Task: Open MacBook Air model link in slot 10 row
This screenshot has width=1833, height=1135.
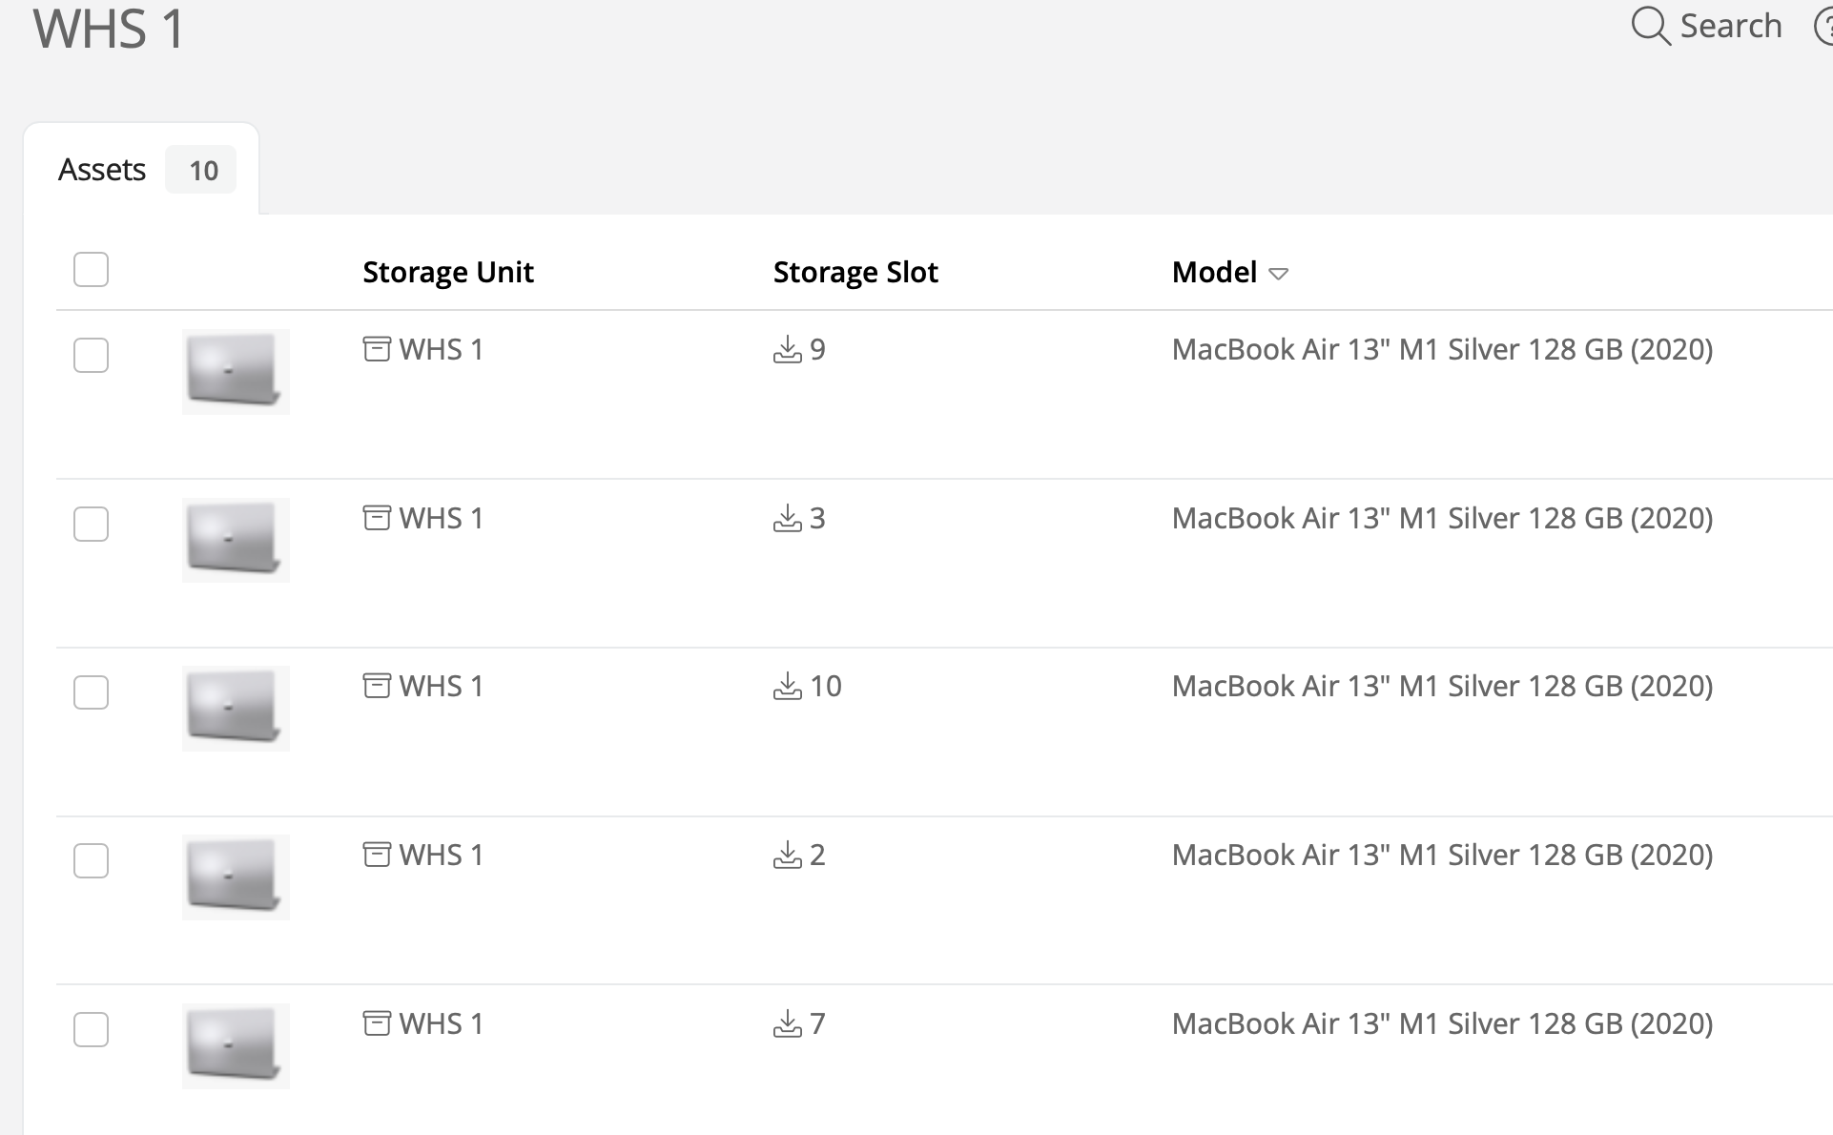Action: tap(1442, 686)
